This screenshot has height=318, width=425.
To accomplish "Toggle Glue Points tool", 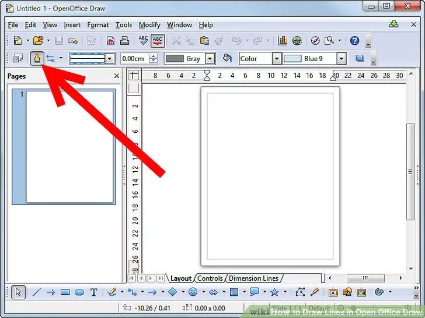I will click(x=315, y=292).
